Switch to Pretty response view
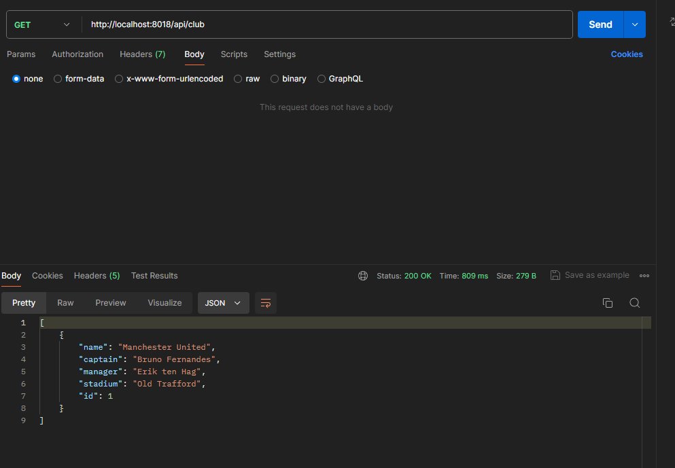 24,303
